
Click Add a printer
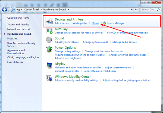80,23
